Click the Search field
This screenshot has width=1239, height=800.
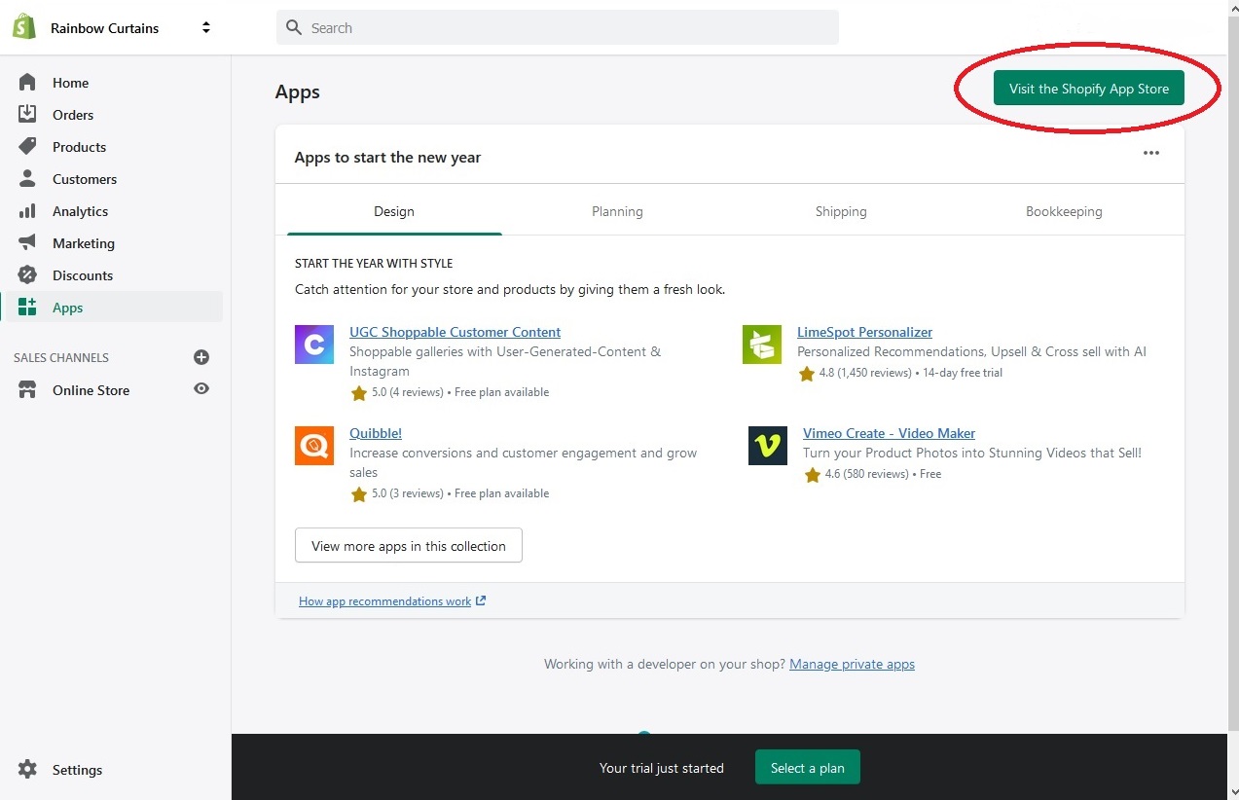(x=558, y=27)
